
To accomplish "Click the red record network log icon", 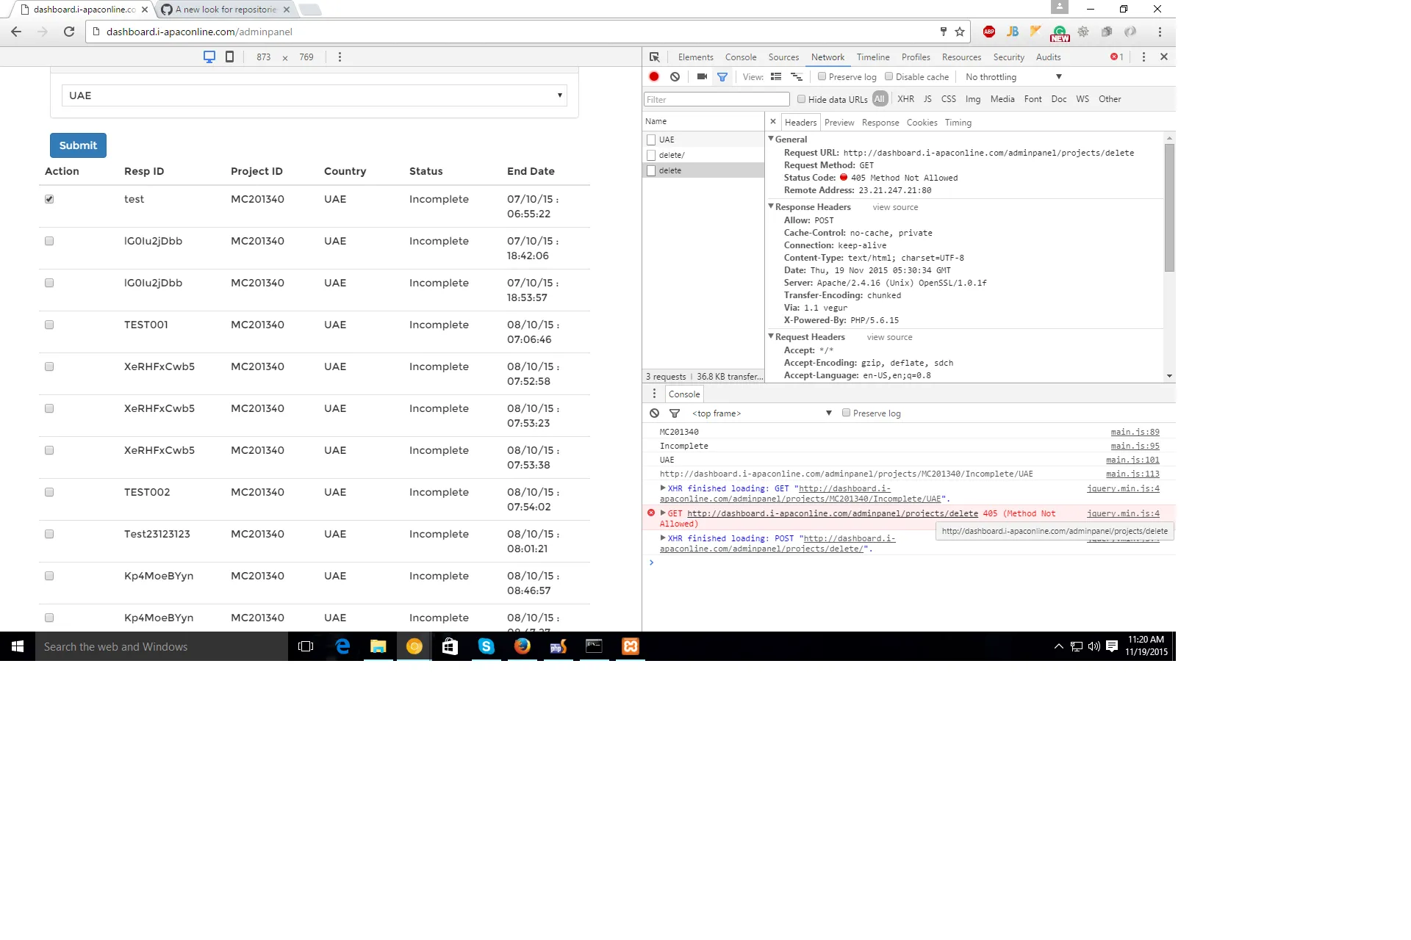I will point(654,76).
